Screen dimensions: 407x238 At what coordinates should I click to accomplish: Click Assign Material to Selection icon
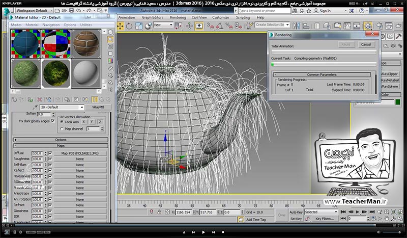pyautogui.click(x=30, y=99)
